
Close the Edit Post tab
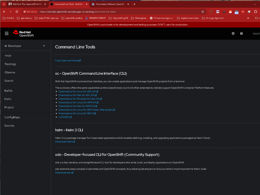click(x=45, y=4)
